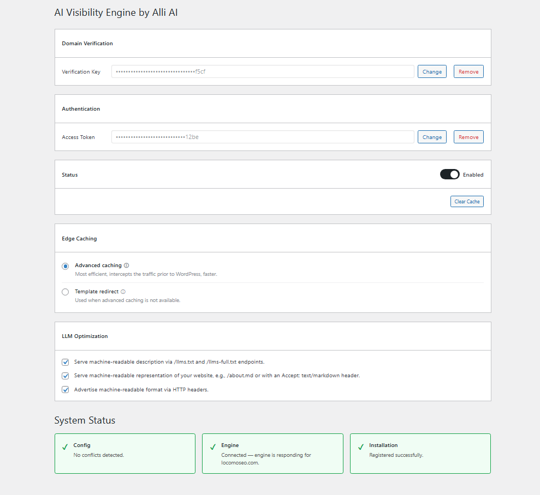Change the Access Token

432,137
